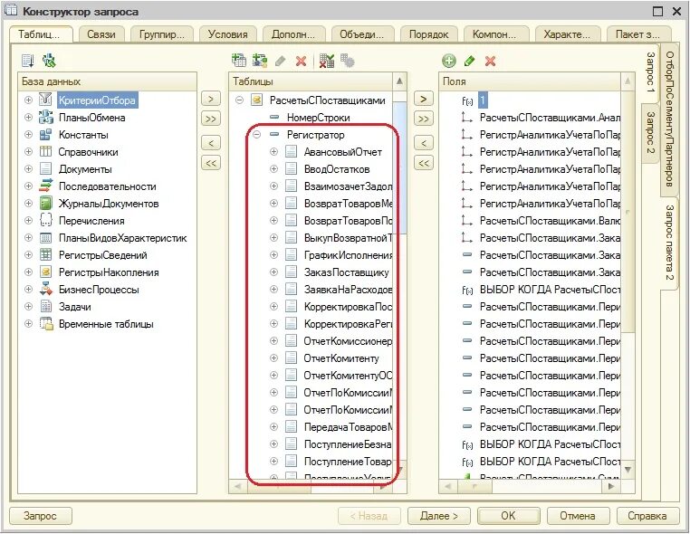690x534 pixels.
Task: Click the document icon next to ЗаказПоставщику
Action: click(x=291, y=272)
